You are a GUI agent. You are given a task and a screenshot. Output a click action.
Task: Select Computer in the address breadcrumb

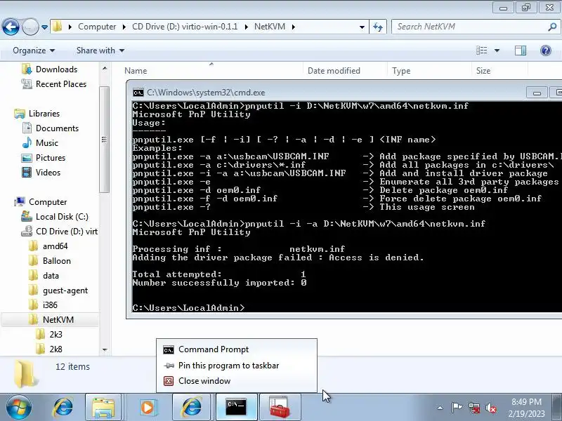[x=97, y=27]
